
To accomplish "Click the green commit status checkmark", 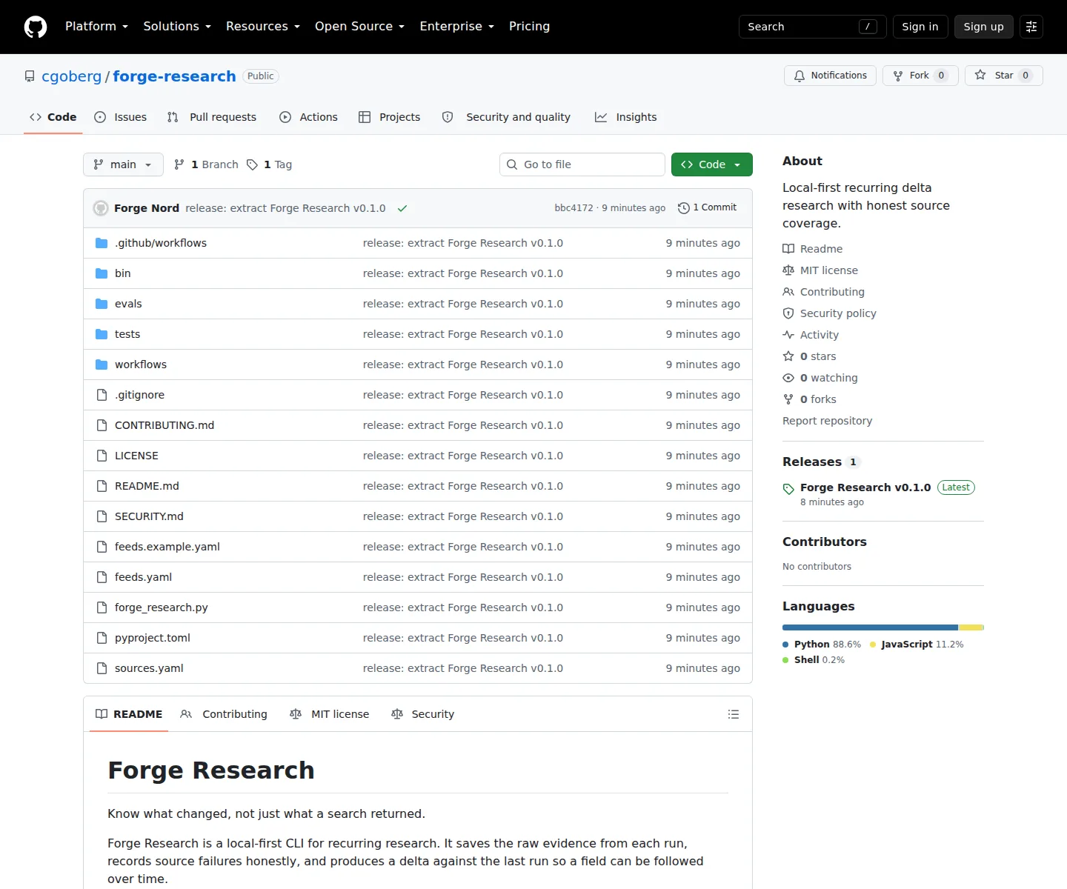I will point(402,208).
